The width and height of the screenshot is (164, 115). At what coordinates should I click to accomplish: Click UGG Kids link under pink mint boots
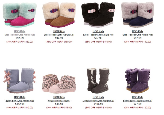pos(20,31)
